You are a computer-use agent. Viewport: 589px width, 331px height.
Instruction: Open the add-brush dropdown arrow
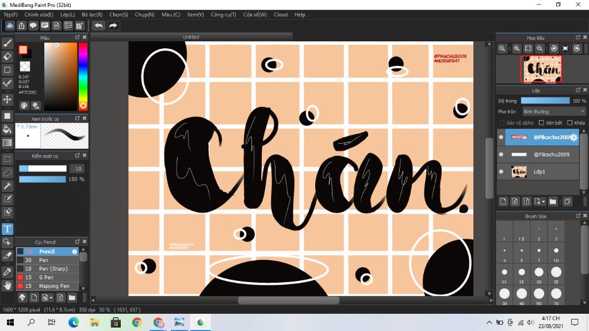51,298
